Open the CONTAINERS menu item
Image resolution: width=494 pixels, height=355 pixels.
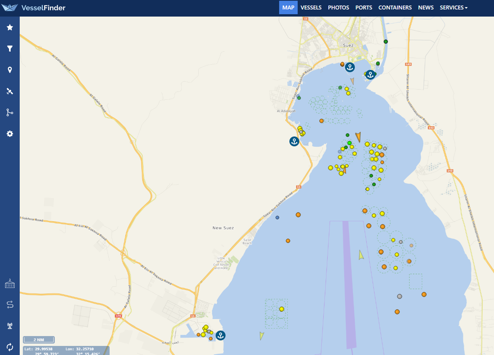395,7
